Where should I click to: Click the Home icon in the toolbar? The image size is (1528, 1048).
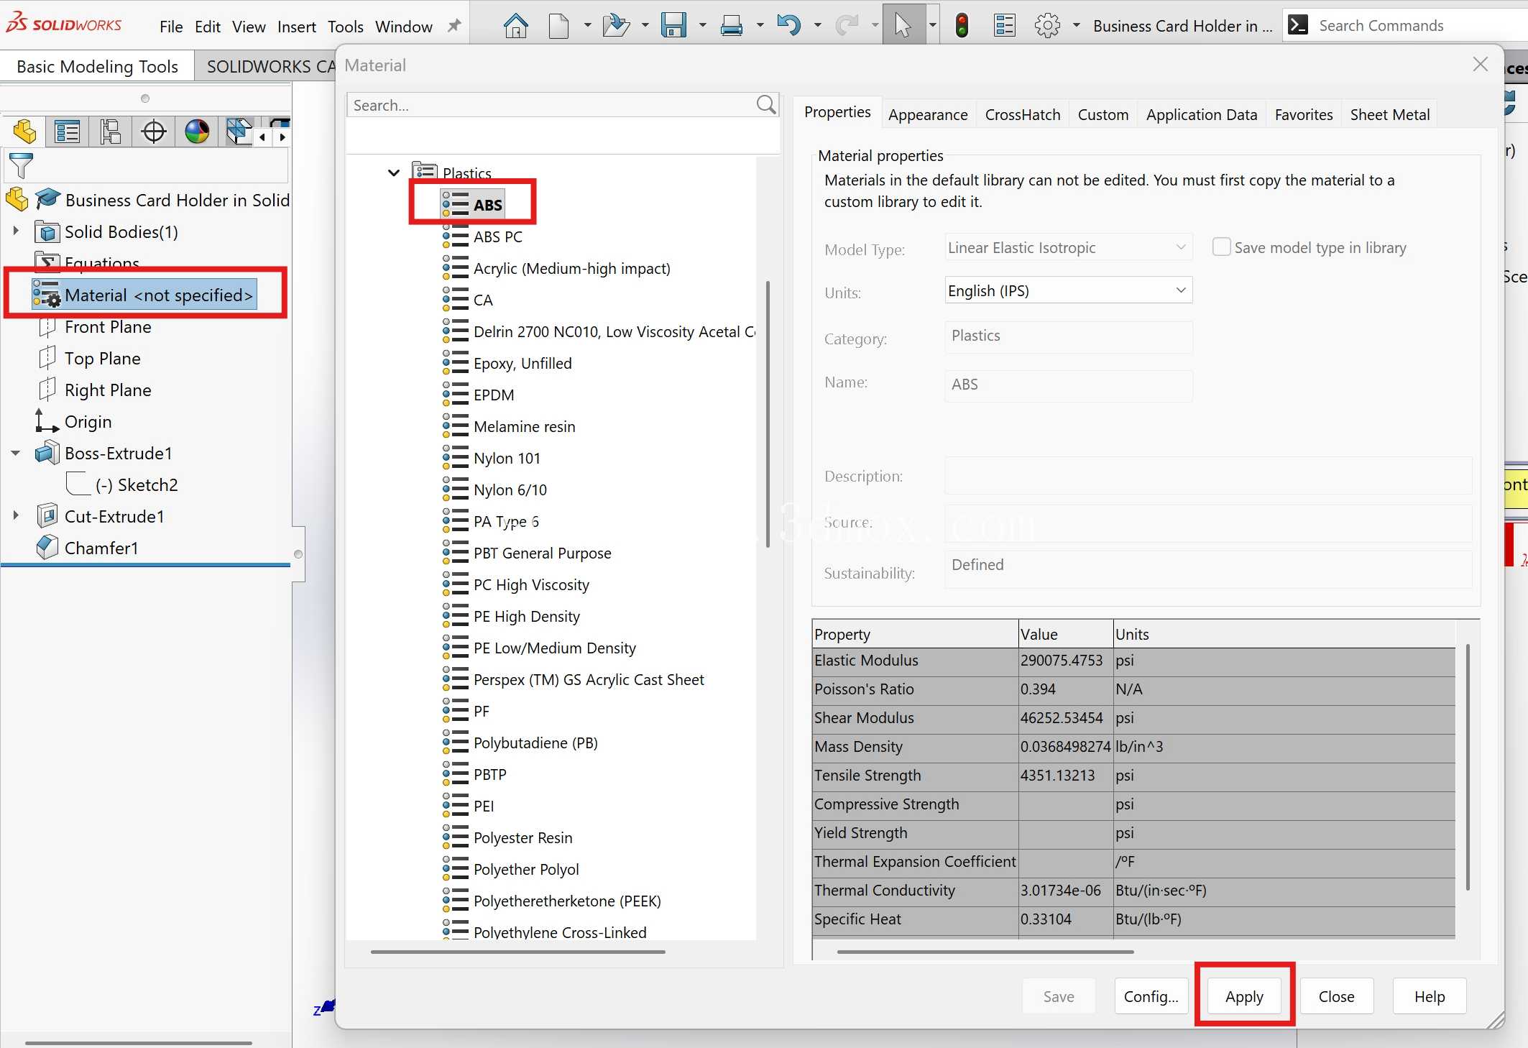tap(515, 26)
